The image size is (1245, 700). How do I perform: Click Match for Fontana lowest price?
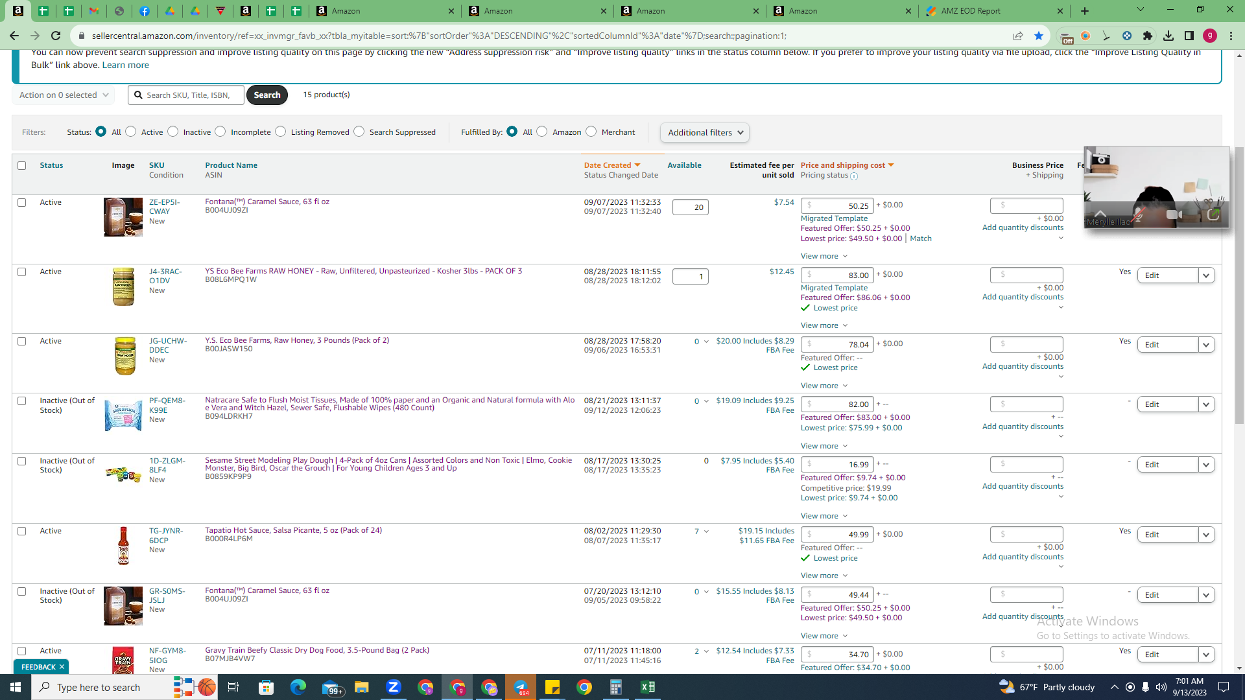[x=921, y=239]
